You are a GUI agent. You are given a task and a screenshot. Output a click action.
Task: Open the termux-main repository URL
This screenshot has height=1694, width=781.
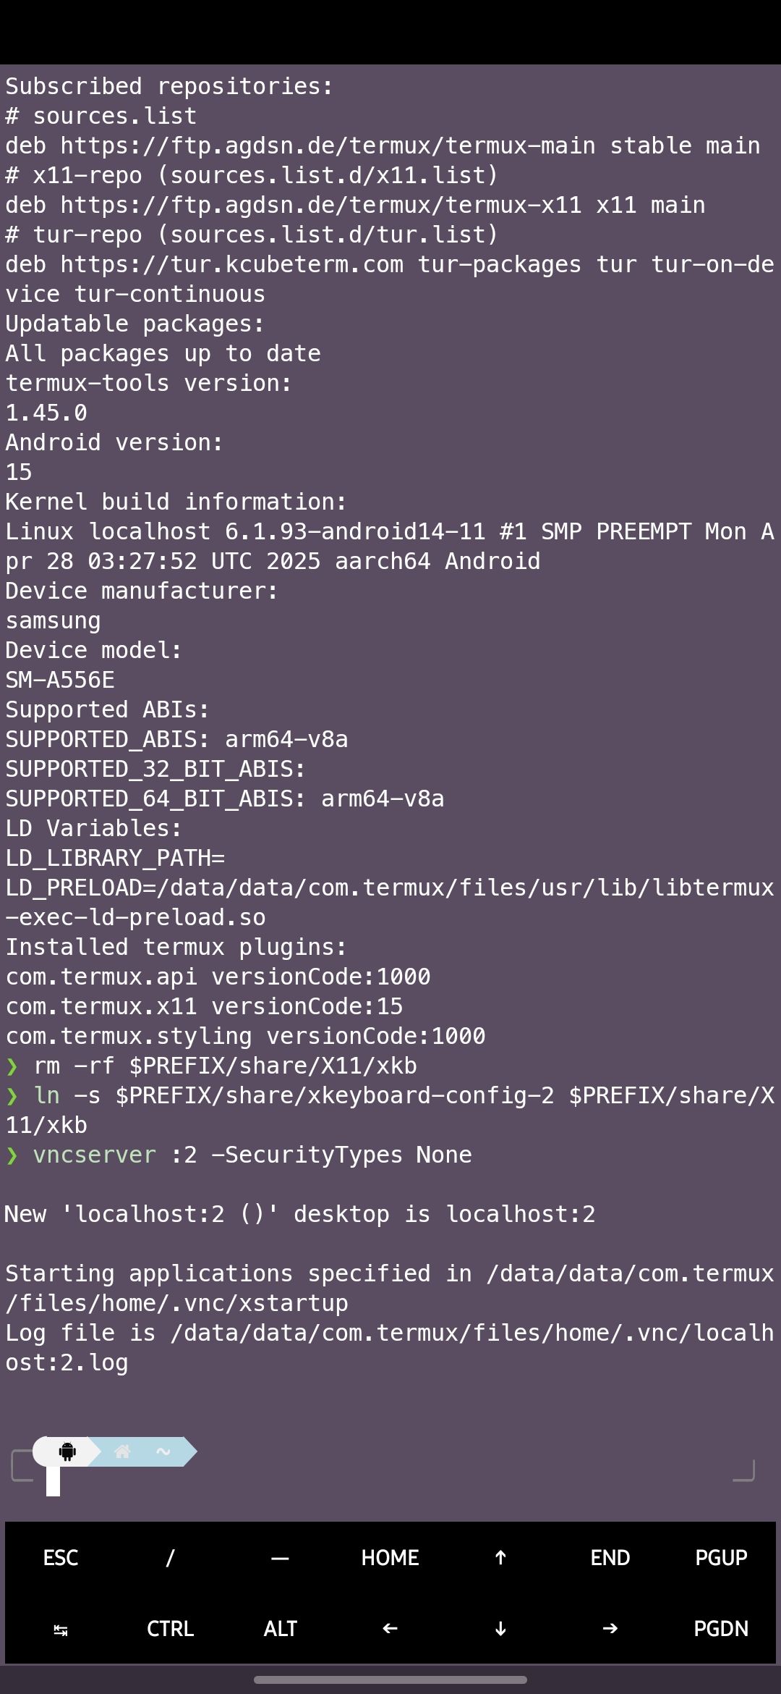pos(328,146)
